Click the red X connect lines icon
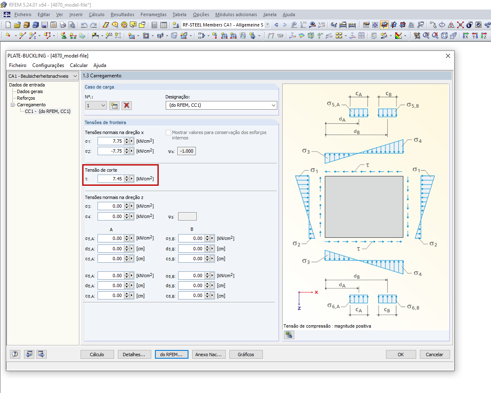The width and height of the screenshot is (491, 393). point(460,25)
